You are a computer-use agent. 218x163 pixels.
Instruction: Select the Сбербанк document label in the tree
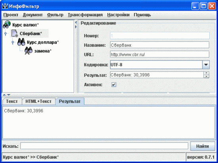coord(31,34)
